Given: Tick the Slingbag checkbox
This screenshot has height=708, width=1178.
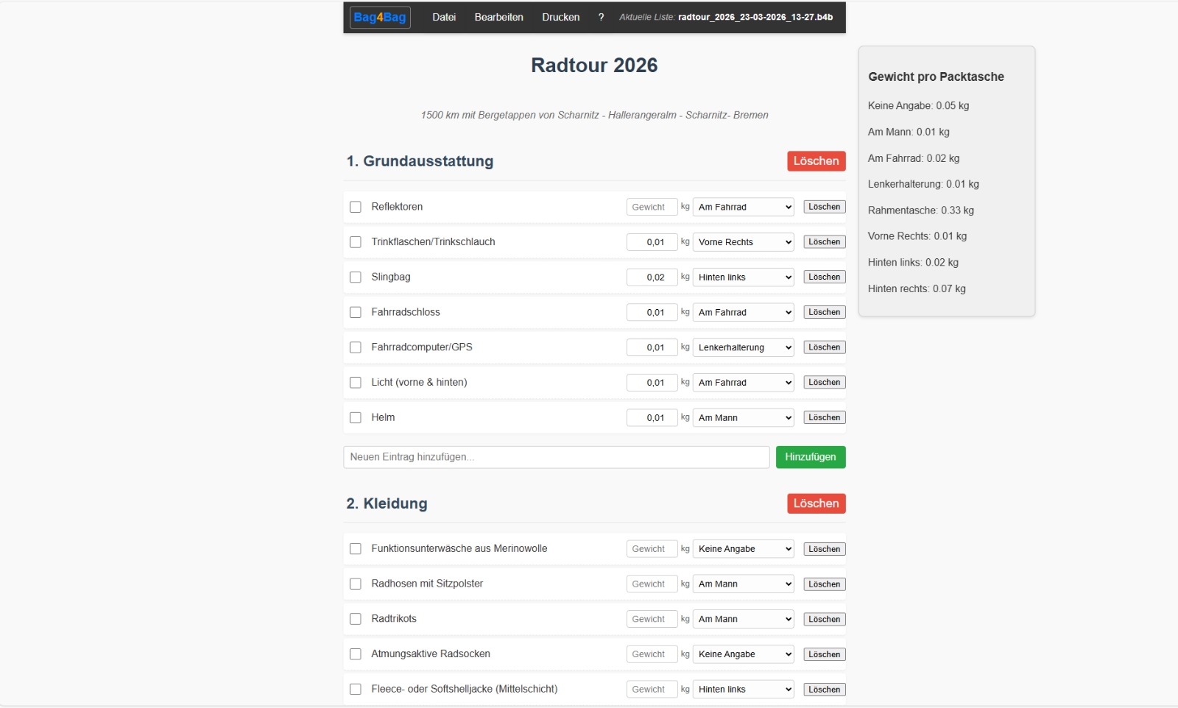Looking at the screenshot, I should 356,277.
